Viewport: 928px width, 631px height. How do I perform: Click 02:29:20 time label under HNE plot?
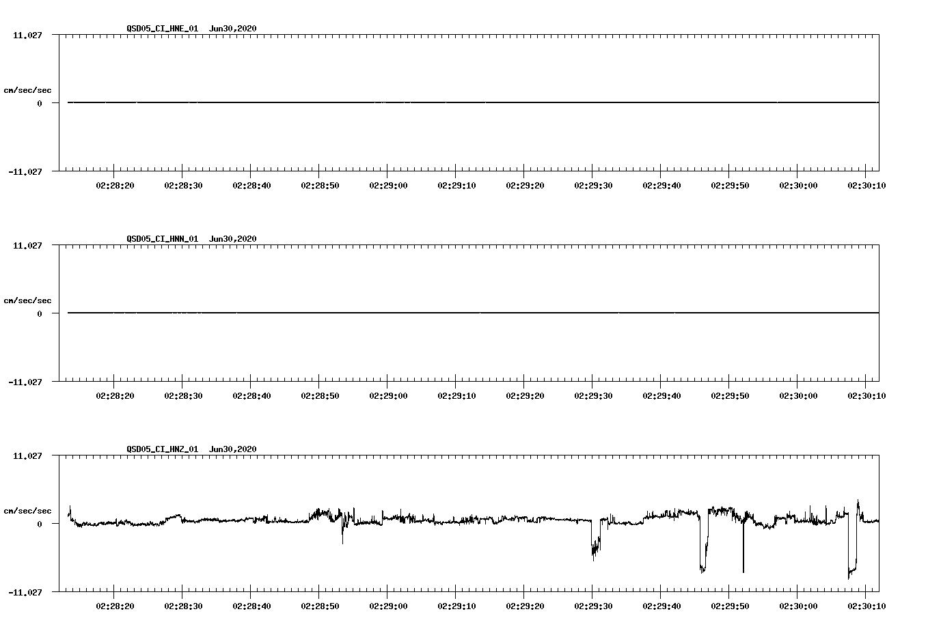pyautogui.click(x=525, y=186)
